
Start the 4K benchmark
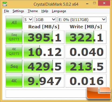(x=14, y=81)
